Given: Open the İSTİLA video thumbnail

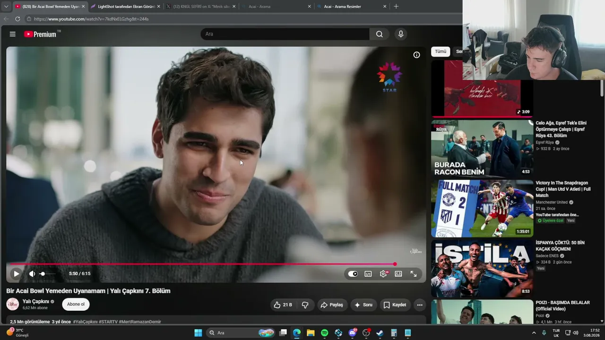Looking at the screenshot, I should tap(482, 268).
